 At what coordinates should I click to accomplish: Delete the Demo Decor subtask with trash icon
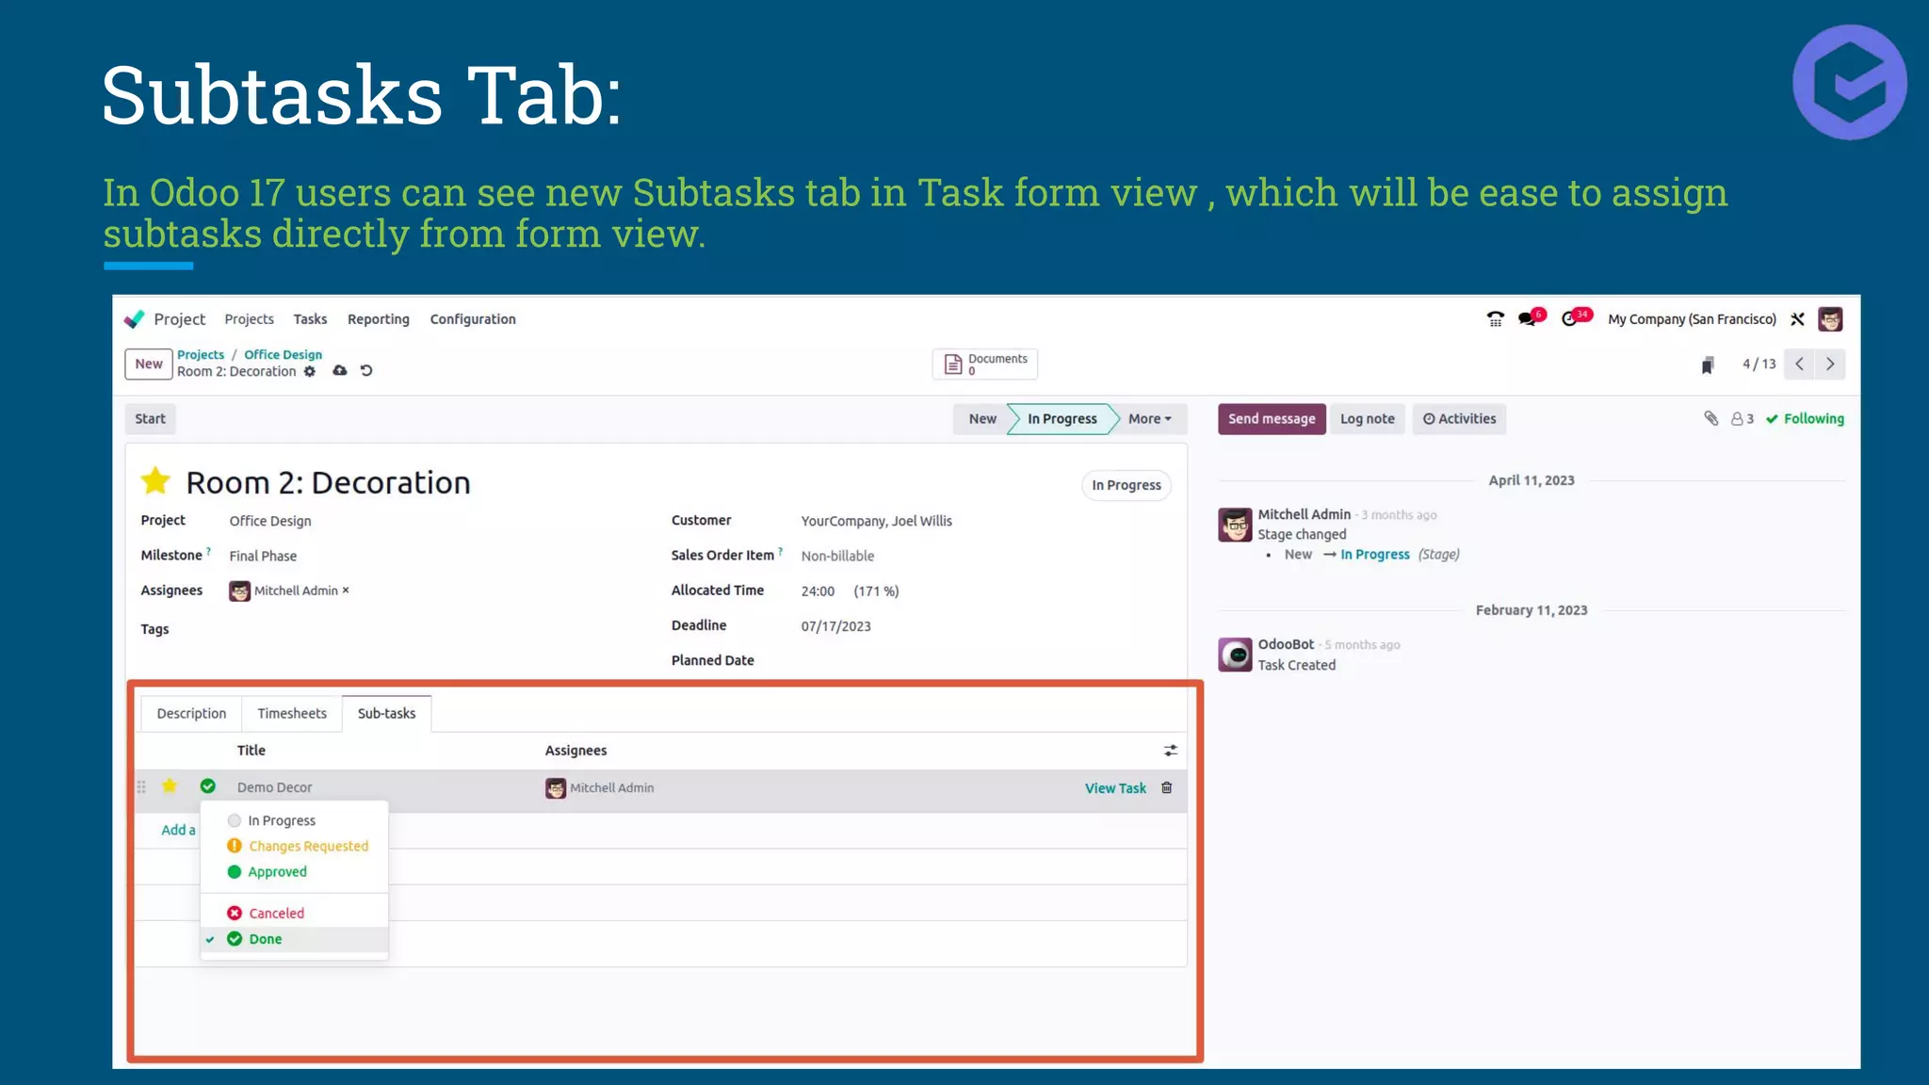(x=1167, y=787)
